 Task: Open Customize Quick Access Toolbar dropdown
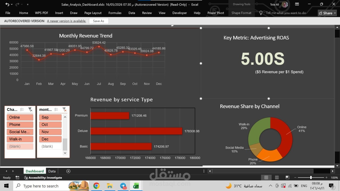(x=28, y=5)
